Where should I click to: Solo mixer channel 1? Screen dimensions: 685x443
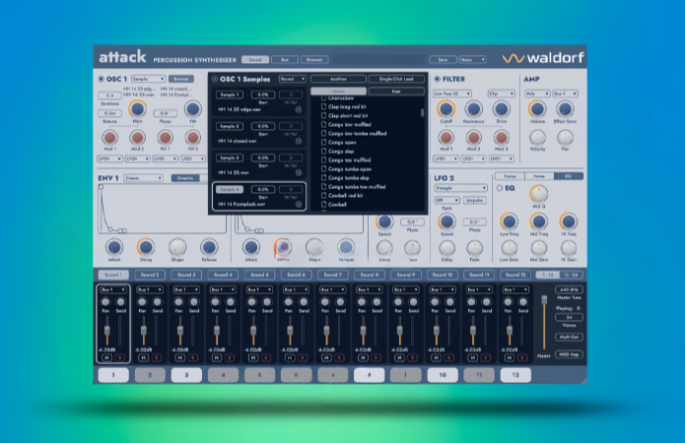(x=119, y=357)
